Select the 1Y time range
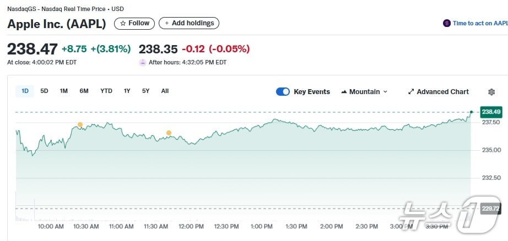The height and width of the screenshot is (241, 508). pos(127,91)
